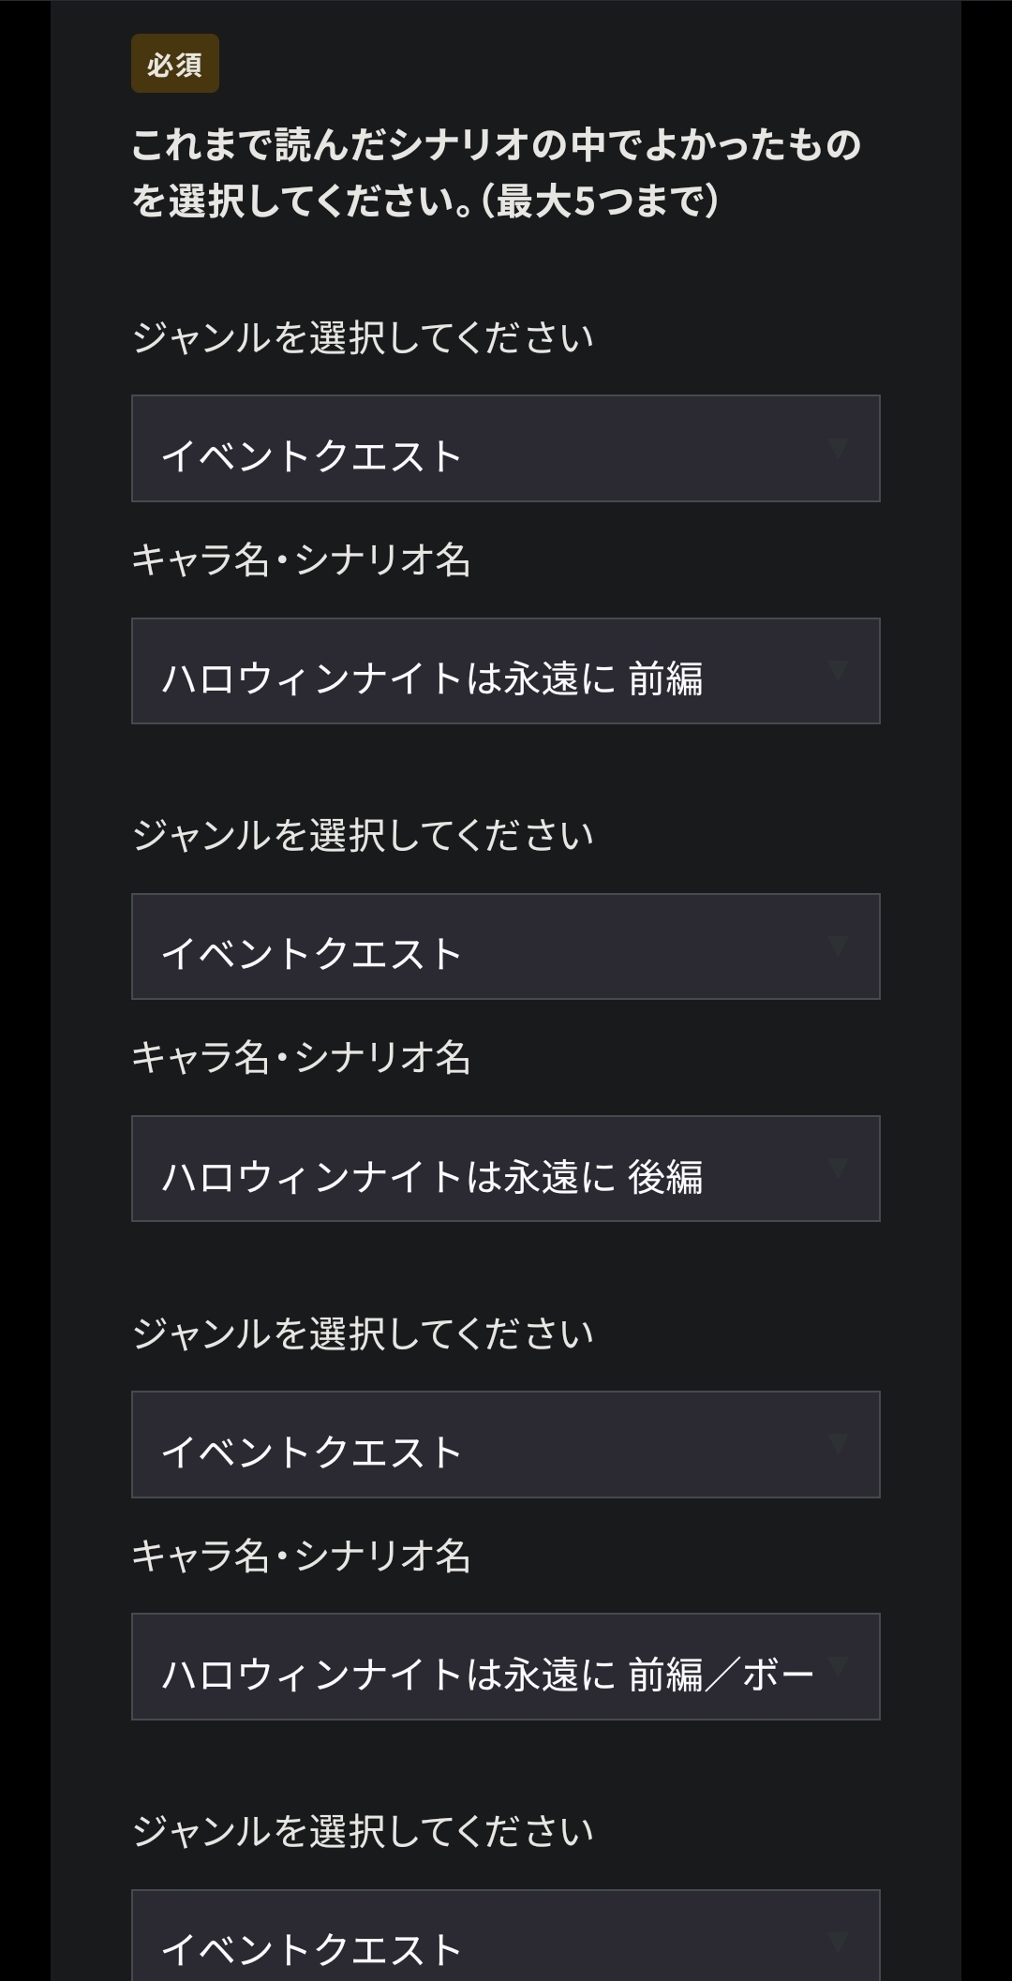Click the arrow icon on the 前編／ボー dropdown

837,1666
